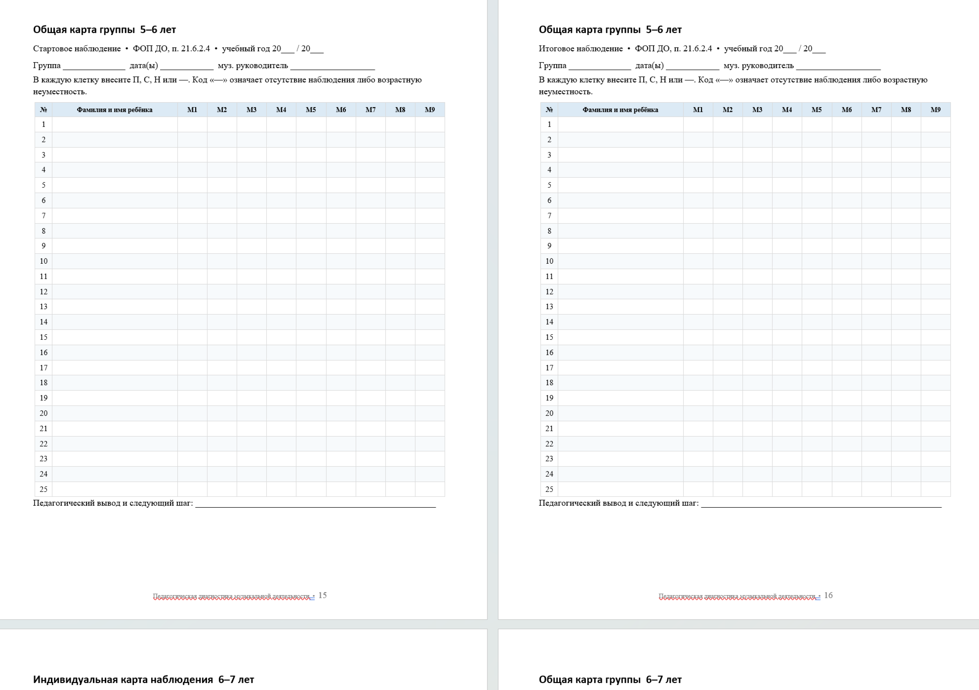Click the name cell of row 1 in left table
The width and height of the screenshot is (979, 690).
tap(115, 124)
